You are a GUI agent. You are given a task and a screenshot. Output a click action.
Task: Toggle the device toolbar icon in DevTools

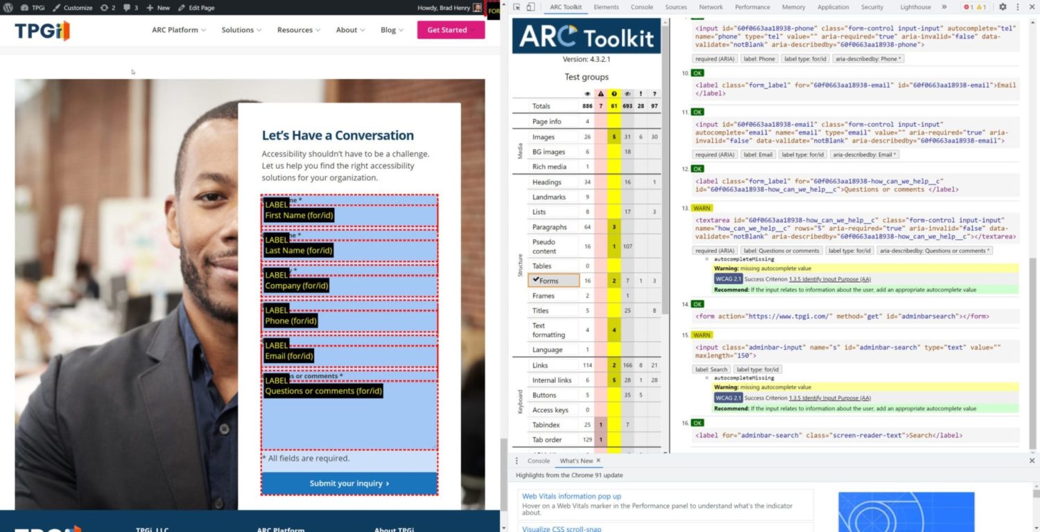click(530, 7)
